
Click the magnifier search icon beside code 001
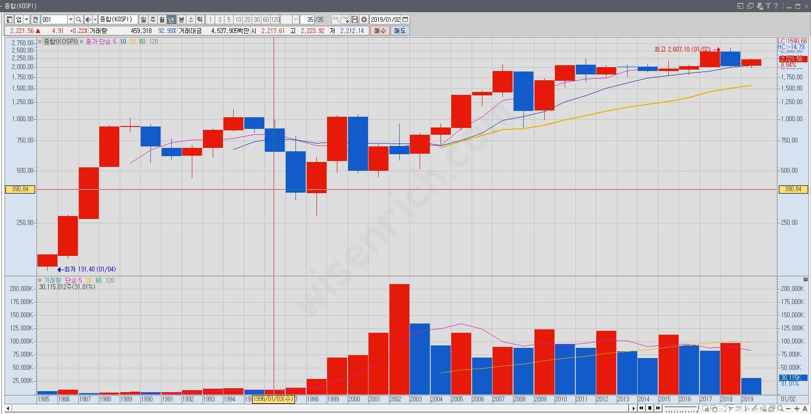coord(78,19)
